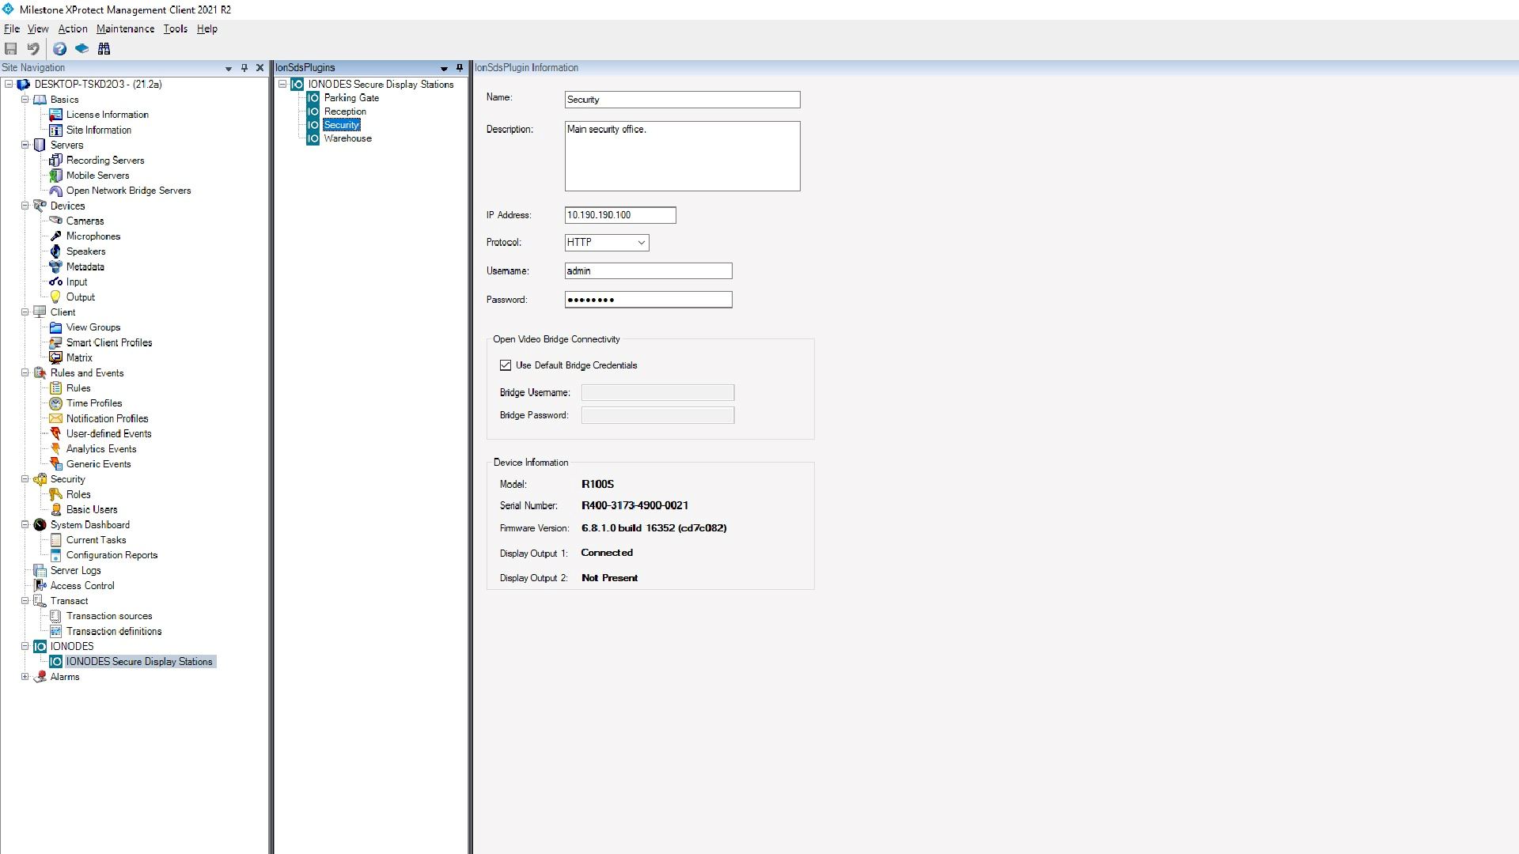The image size is (1519, 854).
Task: Select the IONODES Secure Display Stations icon
Action: [x=56, y=661]
